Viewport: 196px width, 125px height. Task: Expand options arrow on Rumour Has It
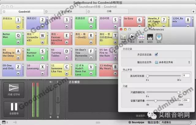[x=43, y=58]
